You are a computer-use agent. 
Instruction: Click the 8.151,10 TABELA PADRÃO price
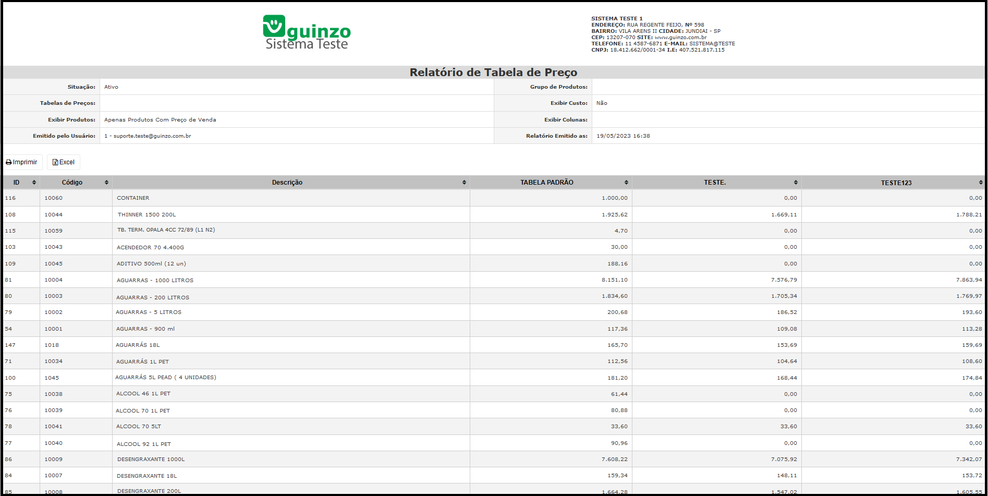pos(615,280)
